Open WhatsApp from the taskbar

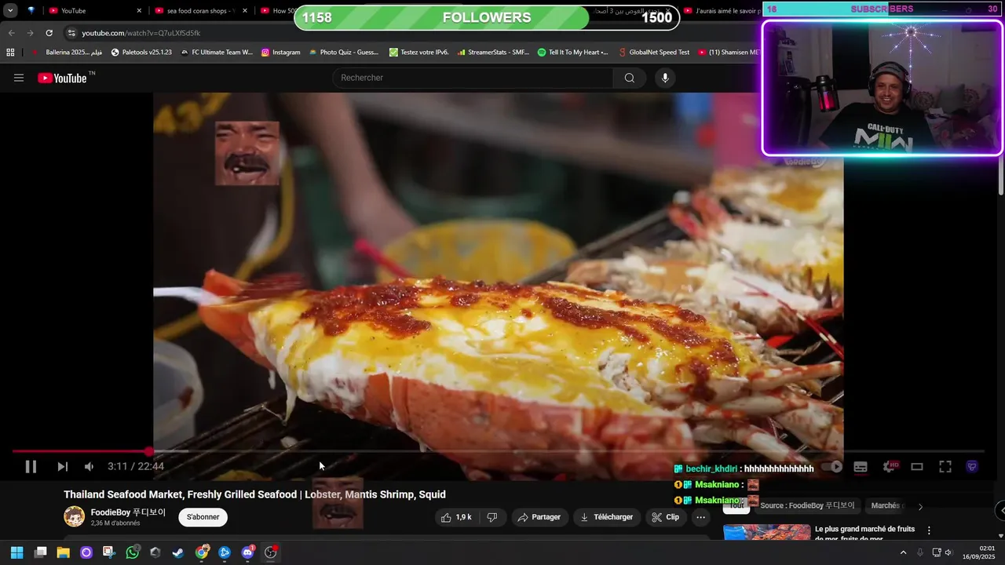pos(132,552)
